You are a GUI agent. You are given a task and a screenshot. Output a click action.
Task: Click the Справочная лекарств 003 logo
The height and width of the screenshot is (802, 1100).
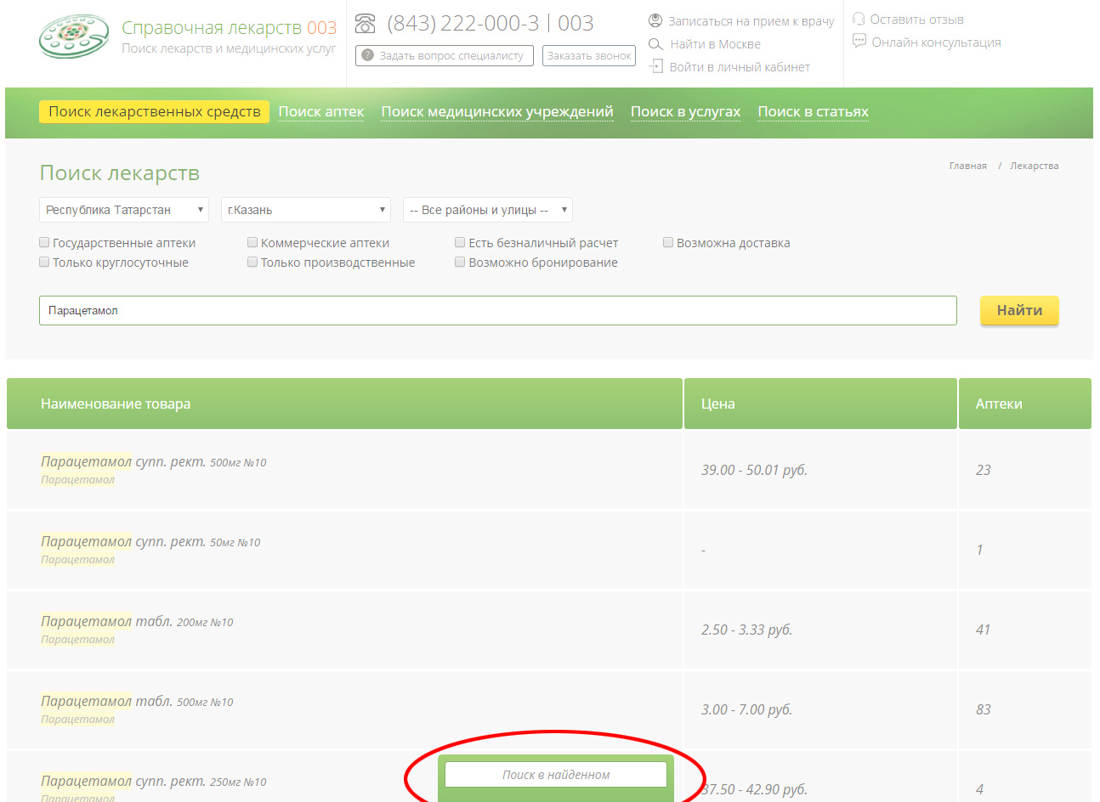tap(74, 37)
